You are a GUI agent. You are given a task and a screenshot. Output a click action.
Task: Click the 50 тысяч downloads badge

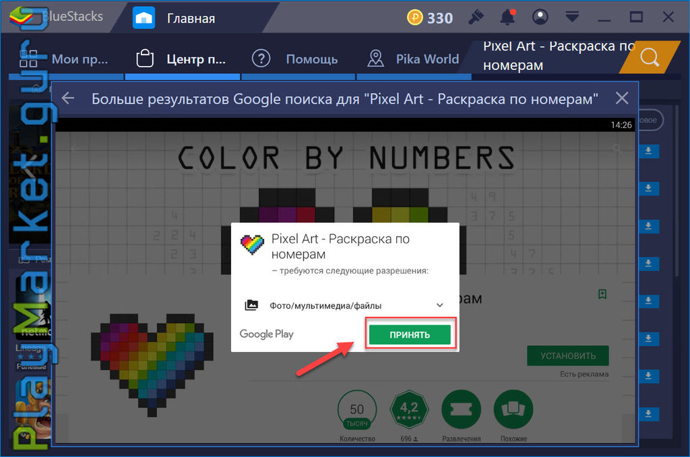(357, 409)
